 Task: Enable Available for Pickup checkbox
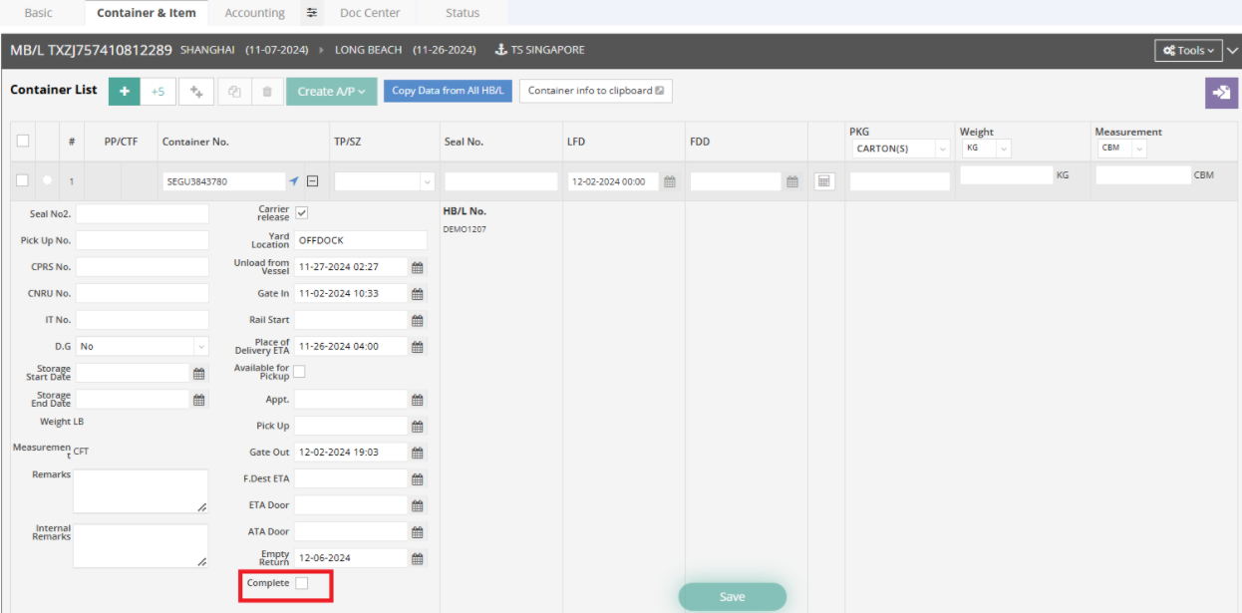click(299, 372)
